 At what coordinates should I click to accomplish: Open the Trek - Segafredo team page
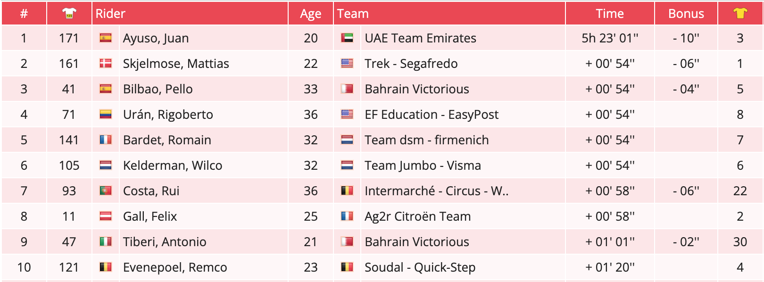click(411, 64)
